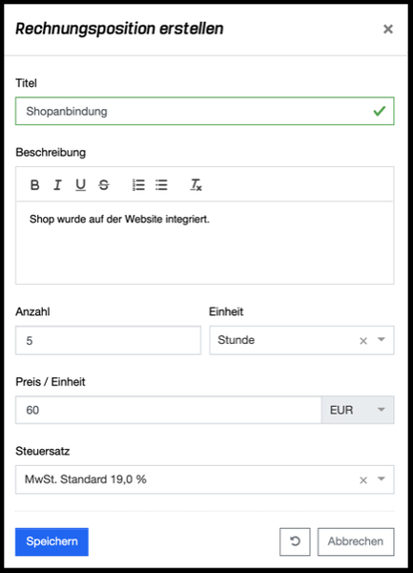413x573 pixels.
Task: Click inside the Beschreibung text area
Action: click(205, 243)
